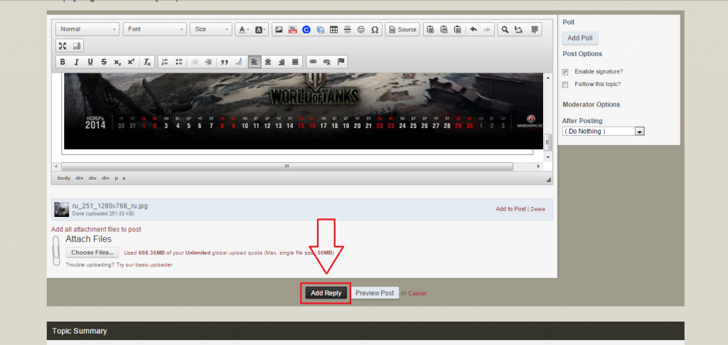728x345 pixels.
Task: Apply superscript formatting
Action: [x=131, y=62]
